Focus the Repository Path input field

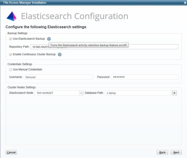(104, 47)
